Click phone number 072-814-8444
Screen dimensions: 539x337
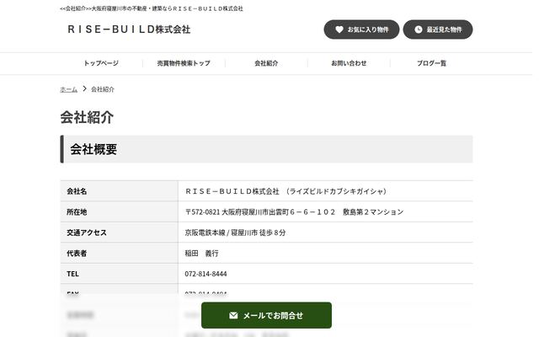(205, 274)
